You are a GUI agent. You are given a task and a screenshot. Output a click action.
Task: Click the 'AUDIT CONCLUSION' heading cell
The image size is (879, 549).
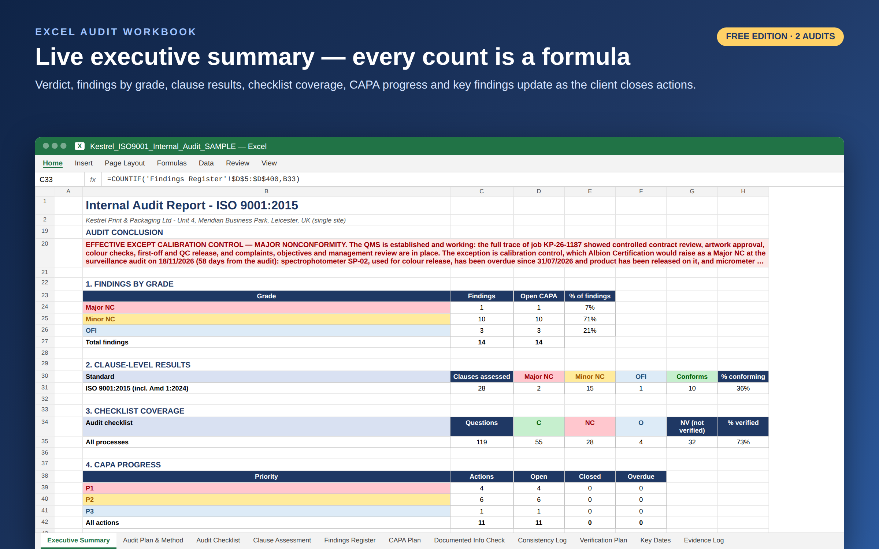[266, 232]
